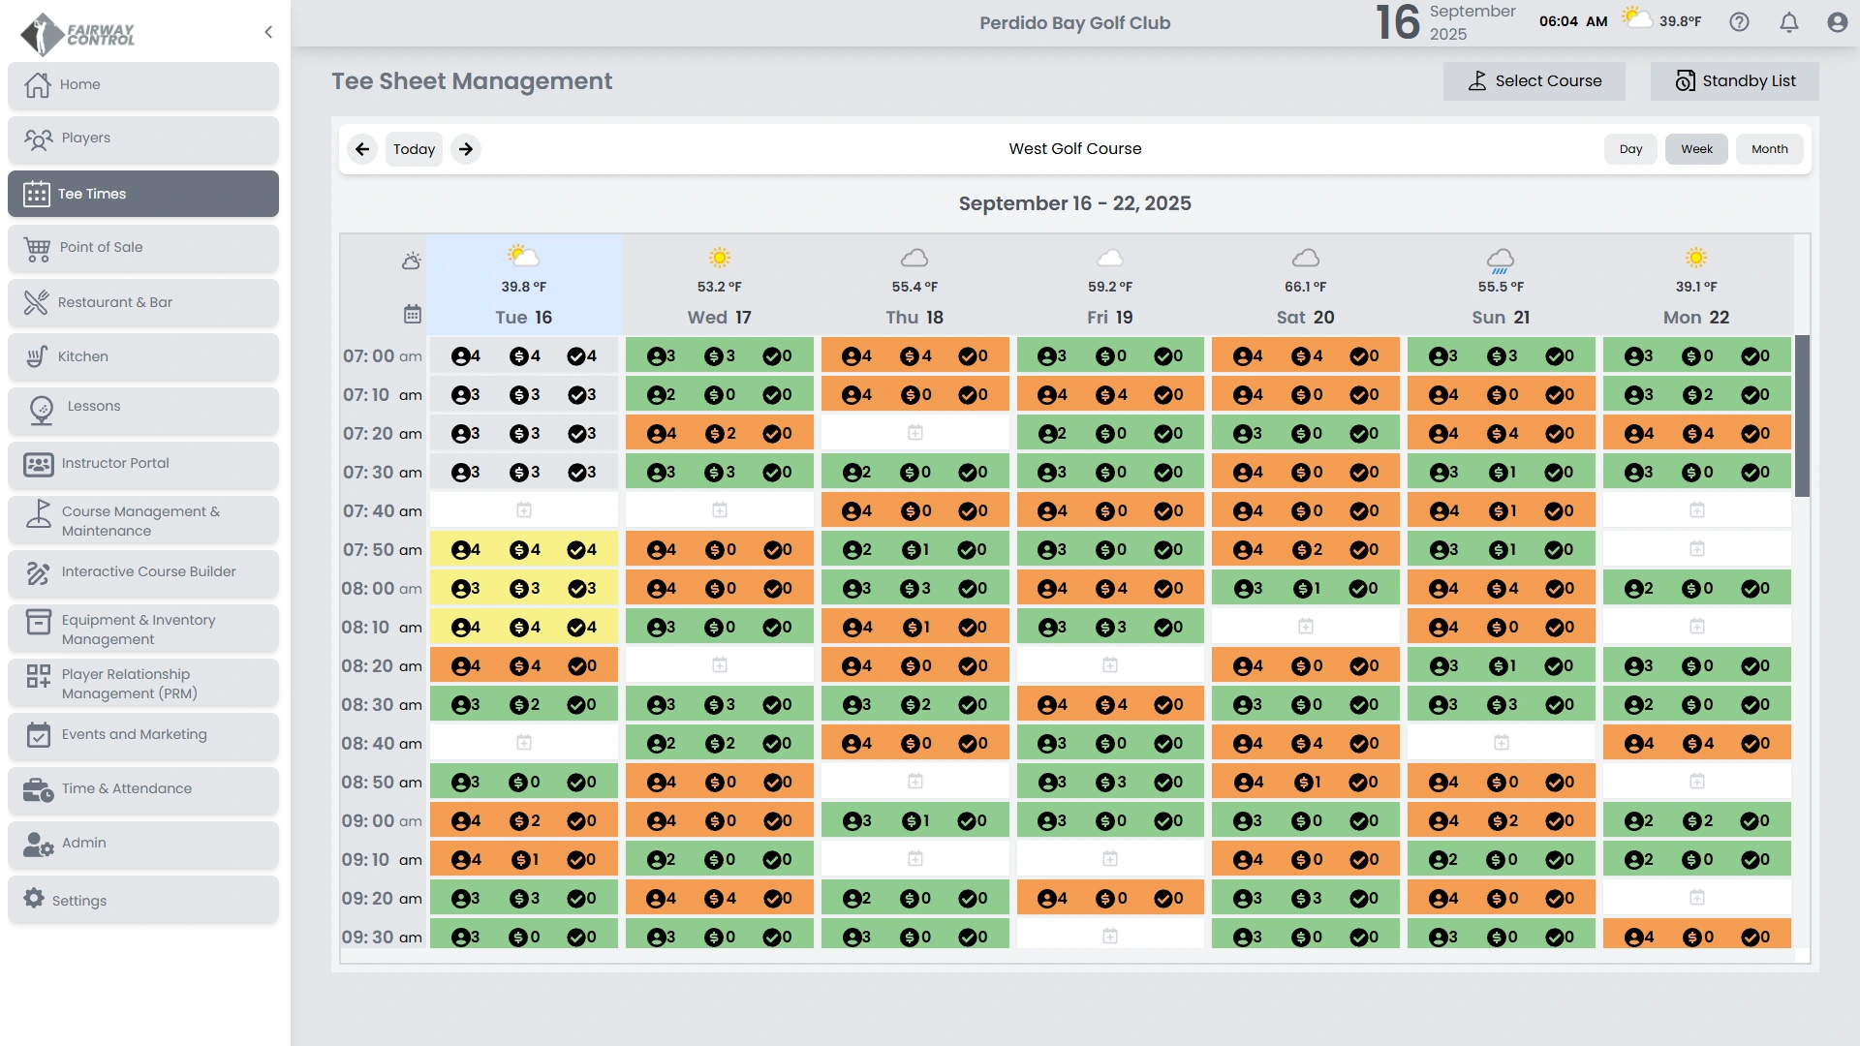Image resolution: width=1860 pixels, height=1046 pixels.
Task: Open Point of Sale in the sidebar
Action: coord(143,248)
